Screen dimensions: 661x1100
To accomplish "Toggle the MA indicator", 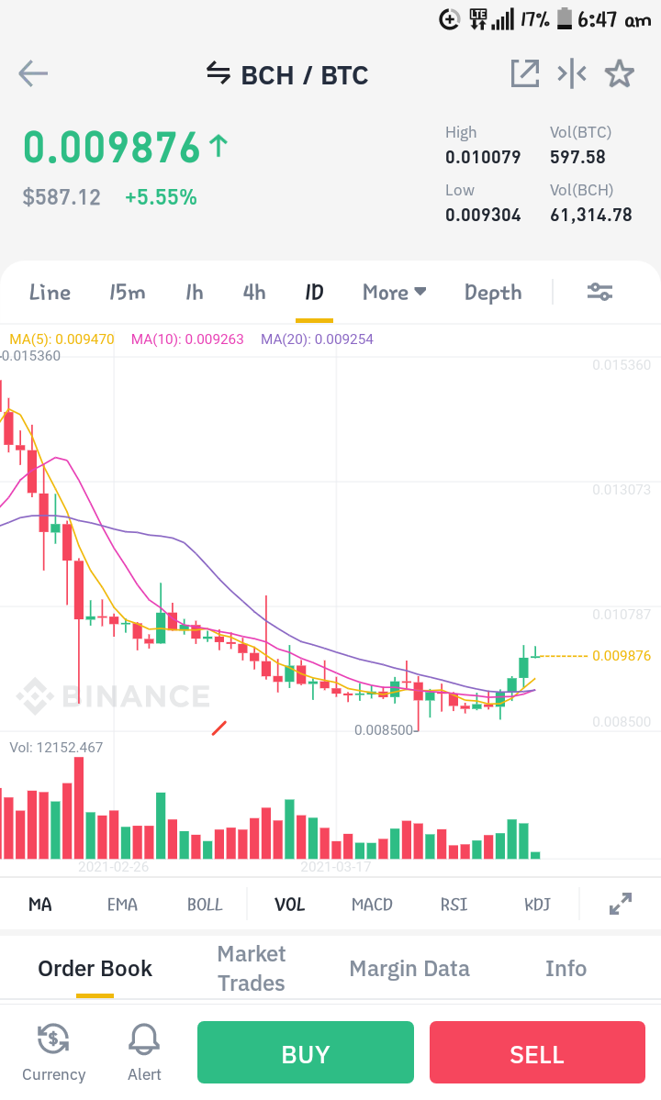I will 40,905.
